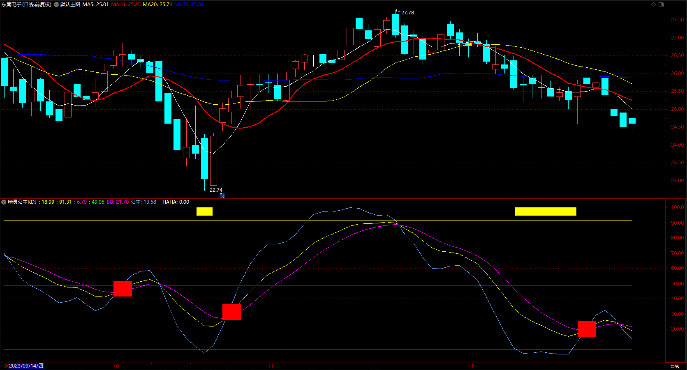The image size is (687, 370).
Task: Click the green 49.05 KDJ value
Action: 98,202
